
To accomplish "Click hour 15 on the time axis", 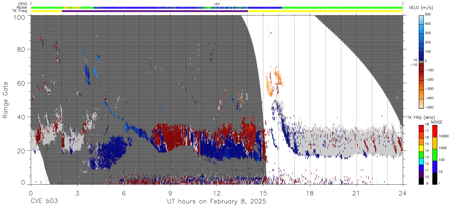I will tap(263, 194).
